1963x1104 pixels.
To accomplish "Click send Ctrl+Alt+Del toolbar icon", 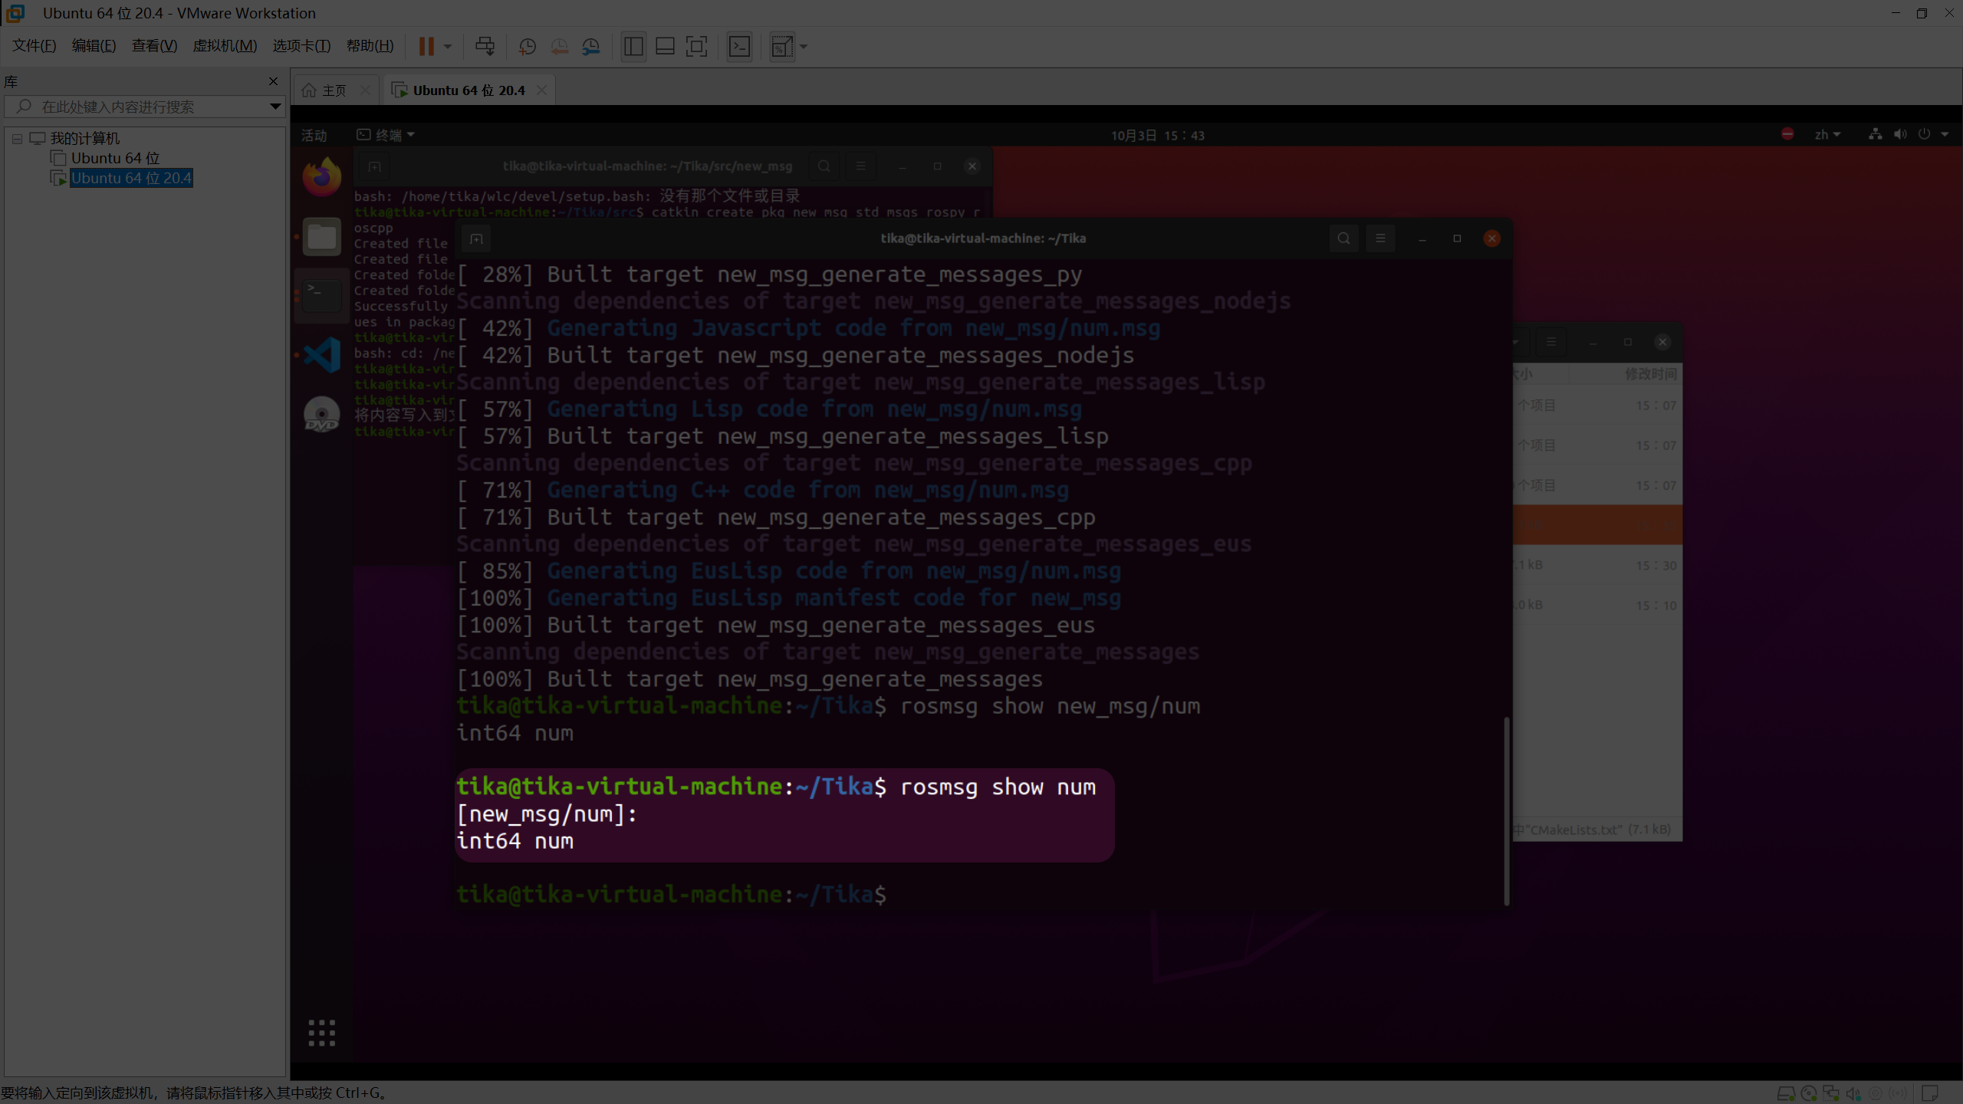I will (485, 47).
